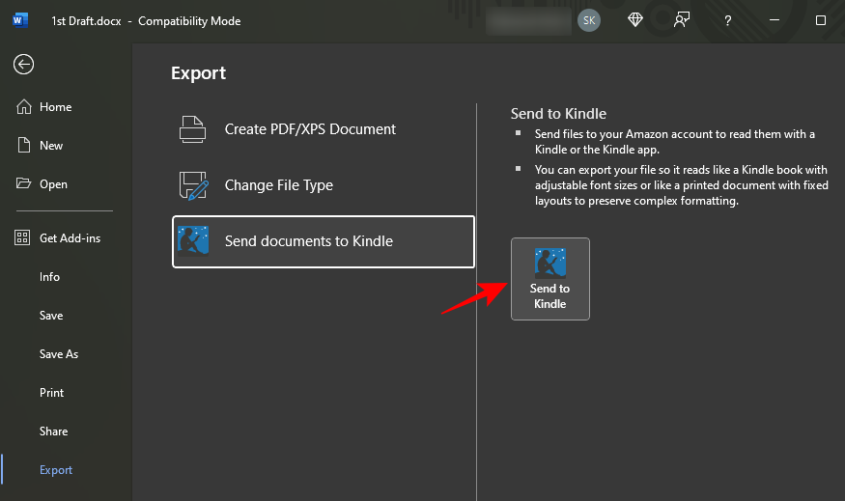
Task: Select Send documents to Kindle option
Action: coord(324,241)
